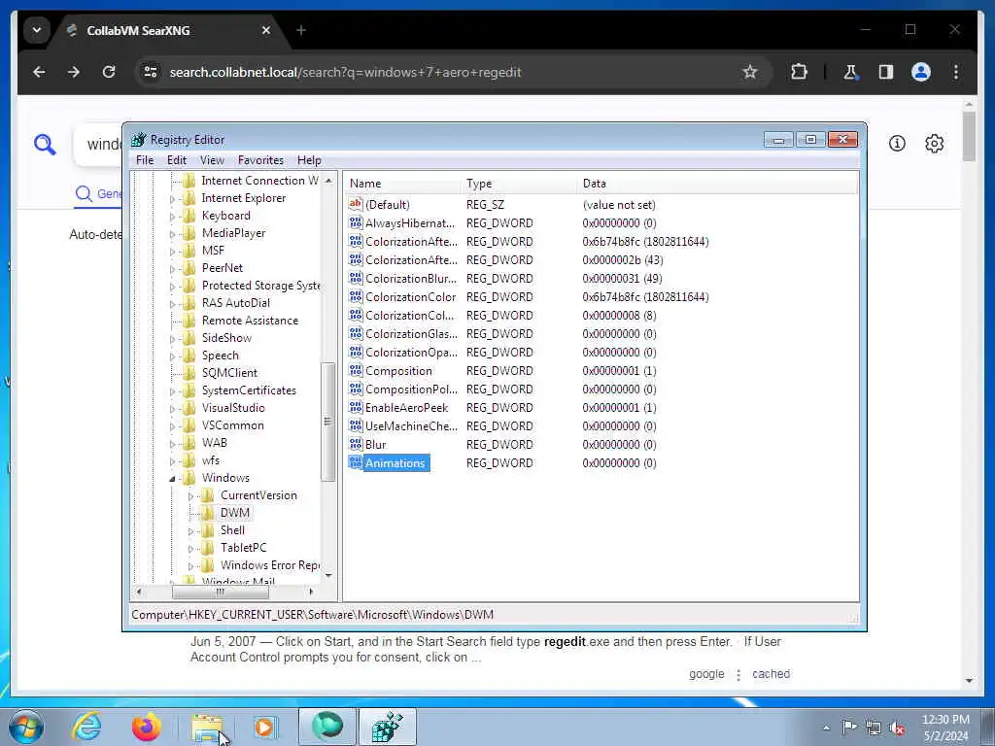Viewport: 995px width, 746px height.
Task: Open Chrome extensions puzzle icon
Action: [x=799, y=72]
